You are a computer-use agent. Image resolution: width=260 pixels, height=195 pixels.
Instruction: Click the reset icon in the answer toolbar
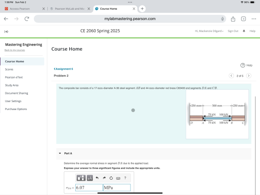tap(111, 178)
